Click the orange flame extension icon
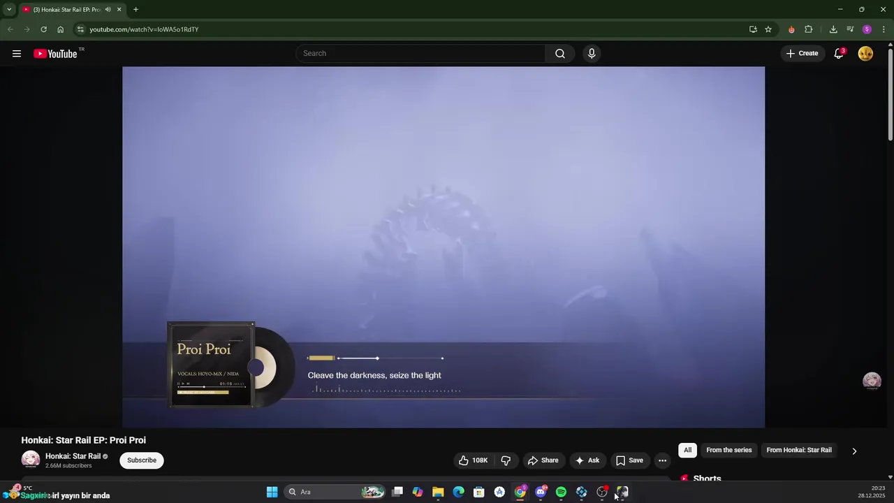This screenshot has height=503, width=894. [x=791, y=29]
